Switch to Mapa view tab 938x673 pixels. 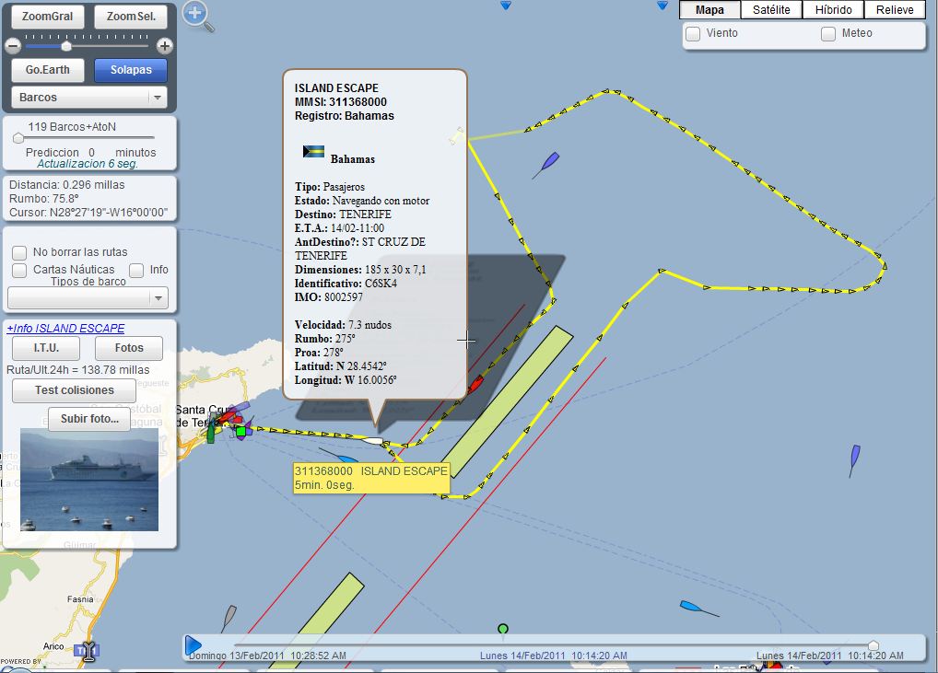click(709, 9)
